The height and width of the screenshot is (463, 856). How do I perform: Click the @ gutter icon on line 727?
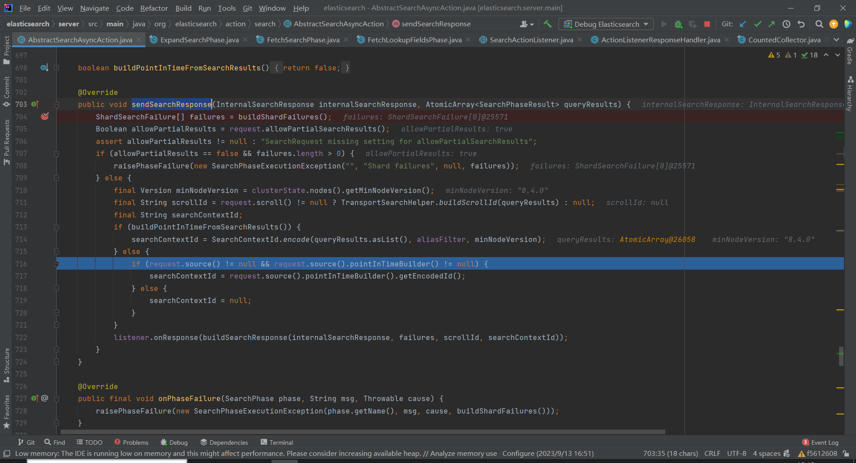[x=45, y=398]
